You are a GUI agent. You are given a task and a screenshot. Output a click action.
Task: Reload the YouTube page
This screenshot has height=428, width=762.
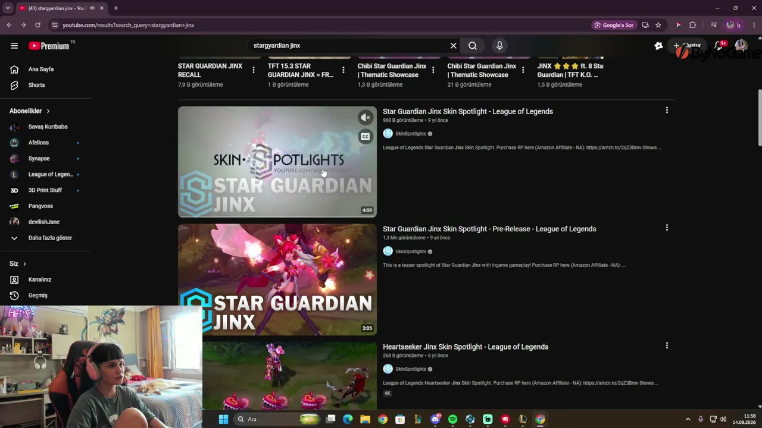tap(38, 25)
